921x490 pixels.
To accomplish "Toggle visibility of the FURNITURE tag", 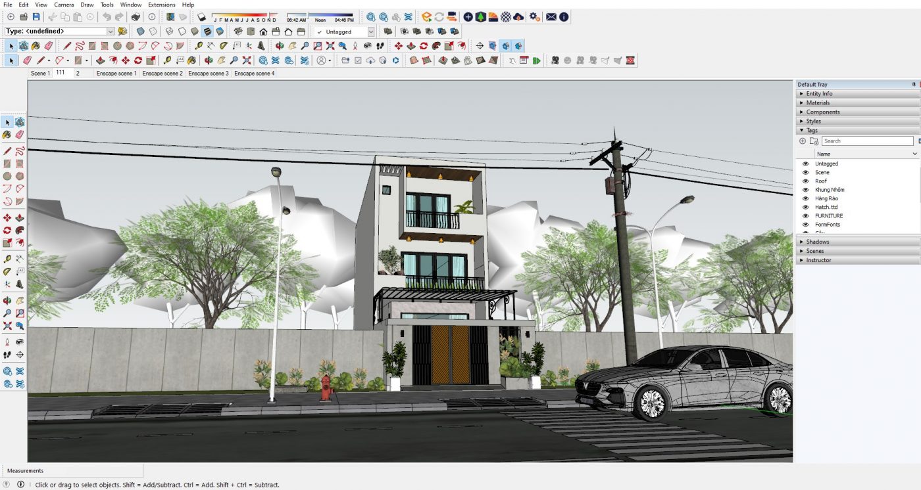I will click(x=805, y=216).
